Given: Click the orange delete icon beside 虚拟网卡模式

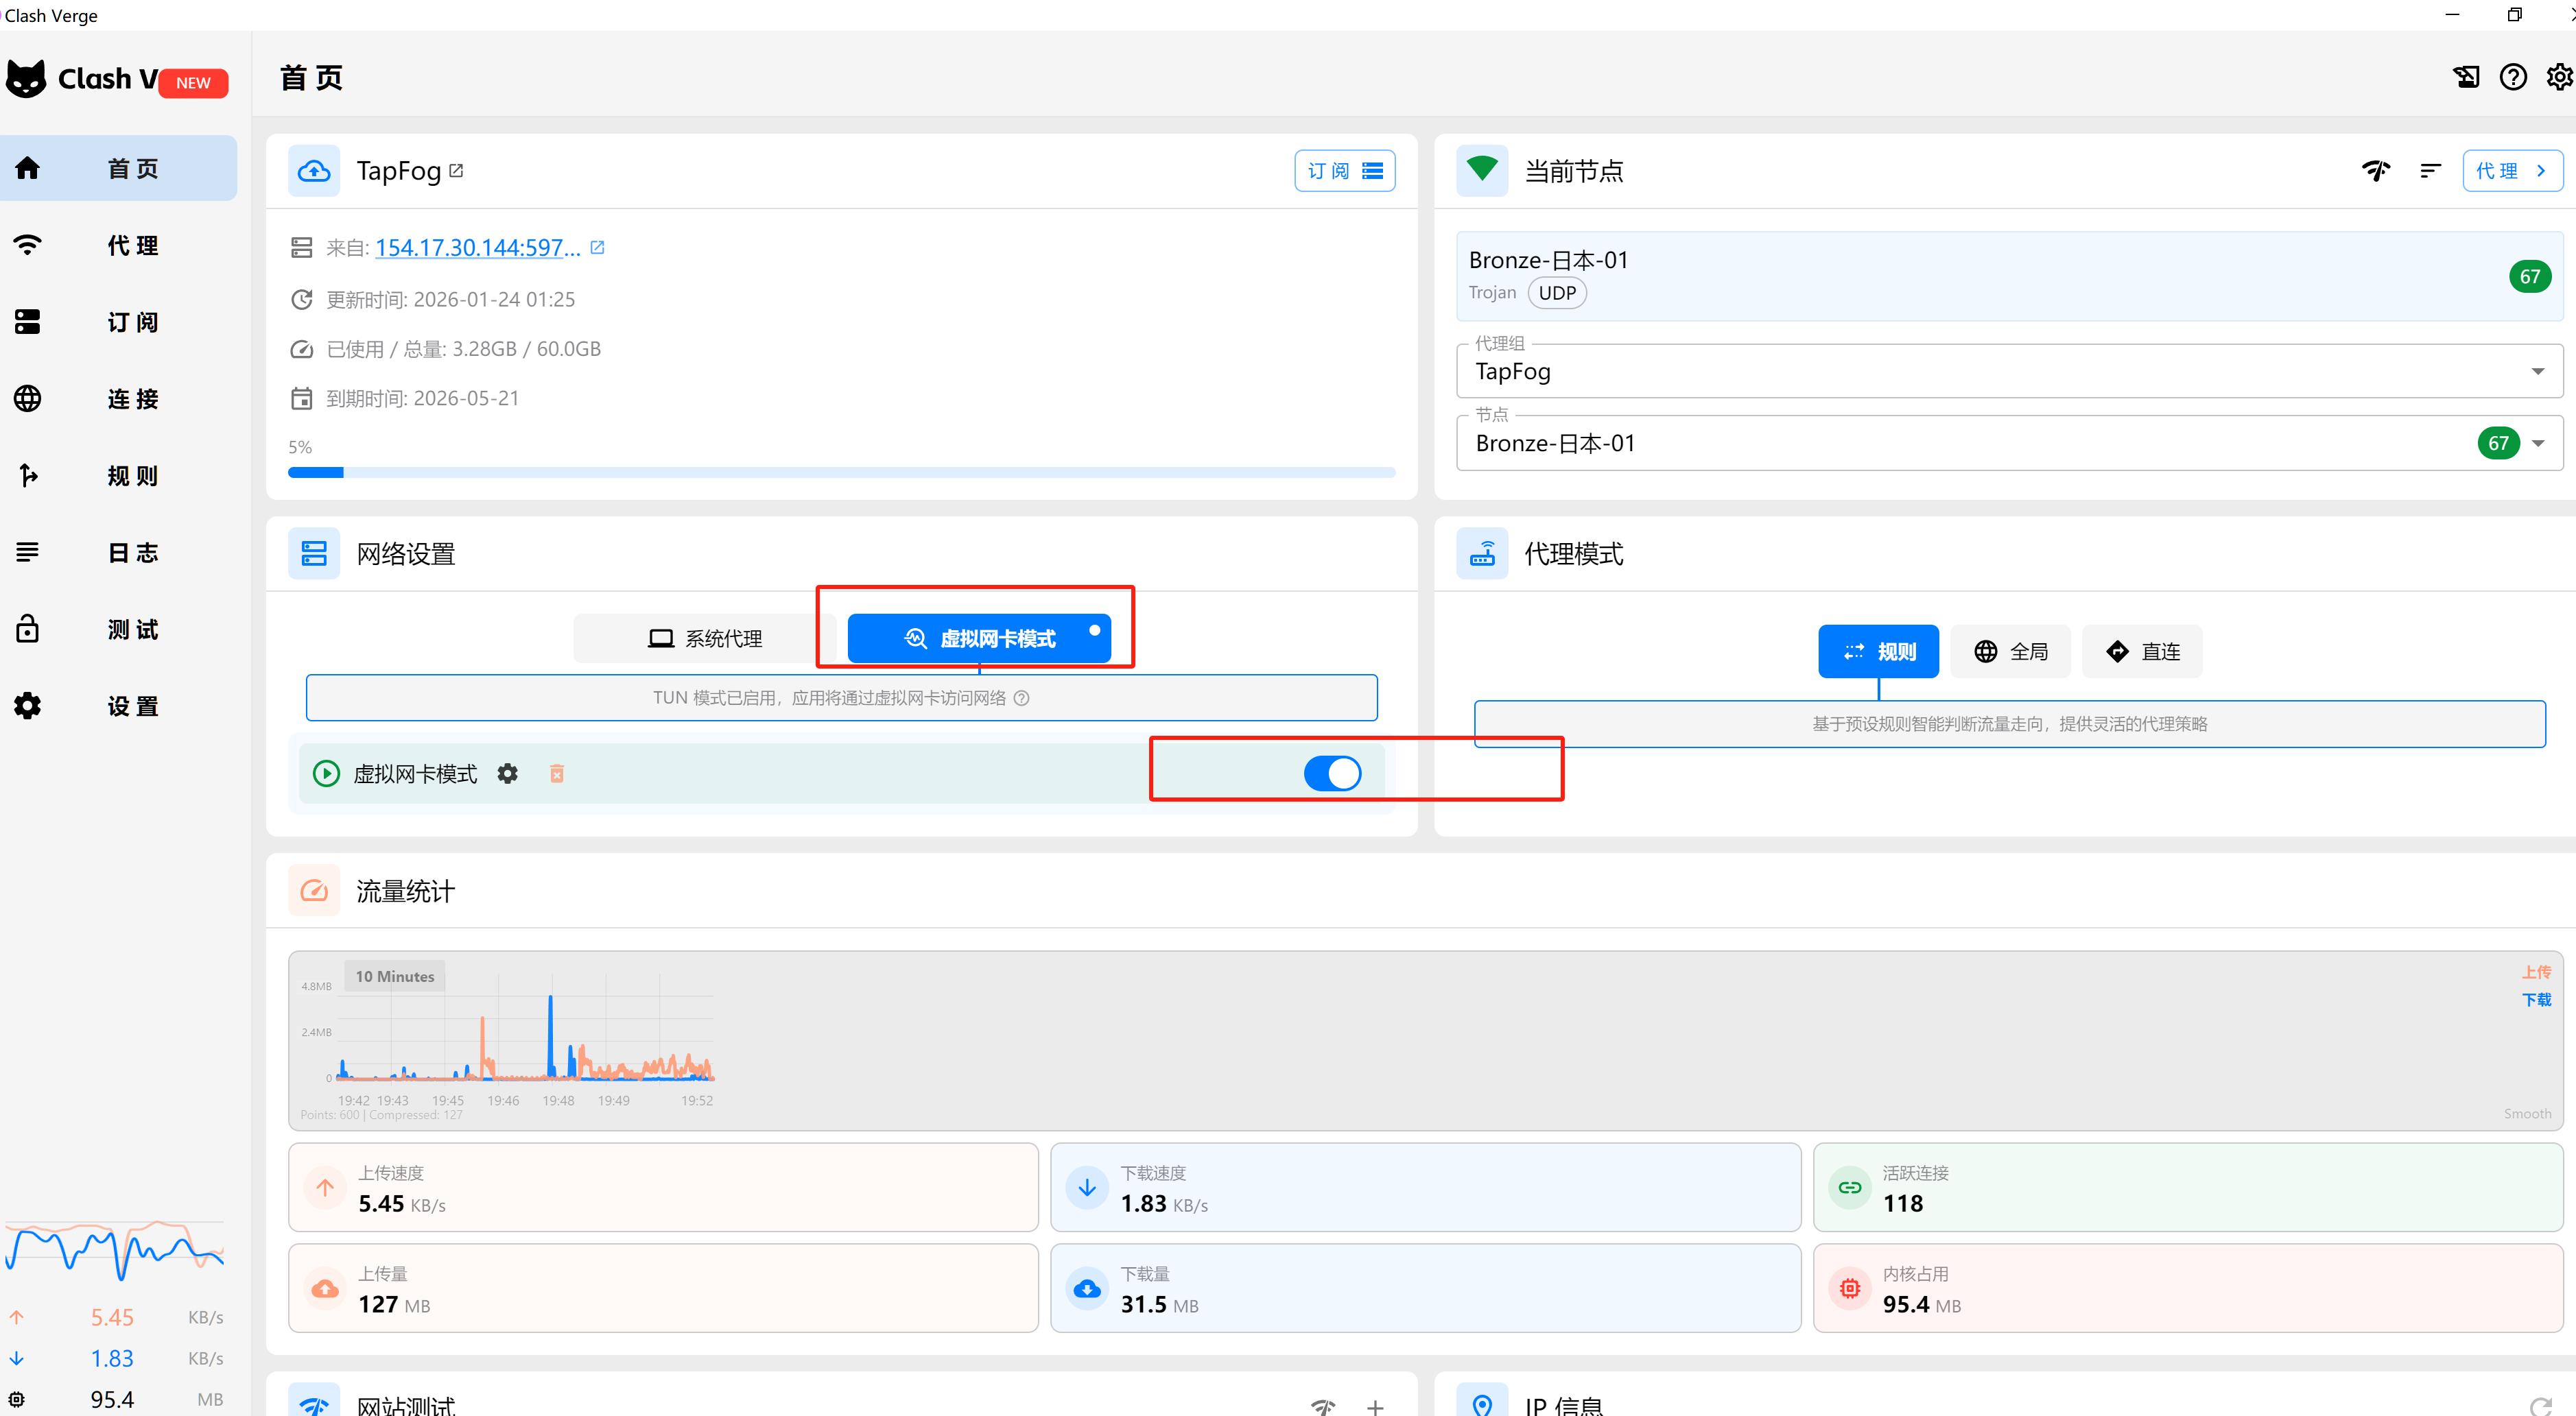Looking at the screenshot, I should [x=557, y=773].
